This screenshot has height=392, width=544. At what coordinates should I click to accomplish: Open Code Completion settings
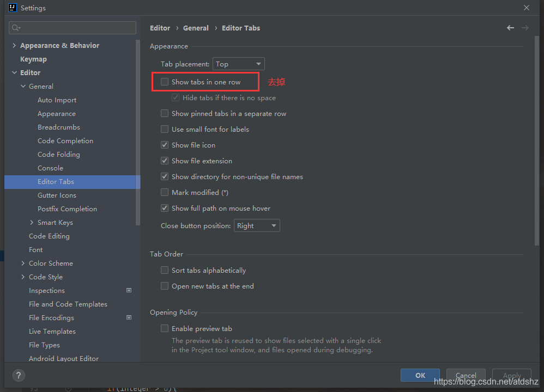pos(65,140)
